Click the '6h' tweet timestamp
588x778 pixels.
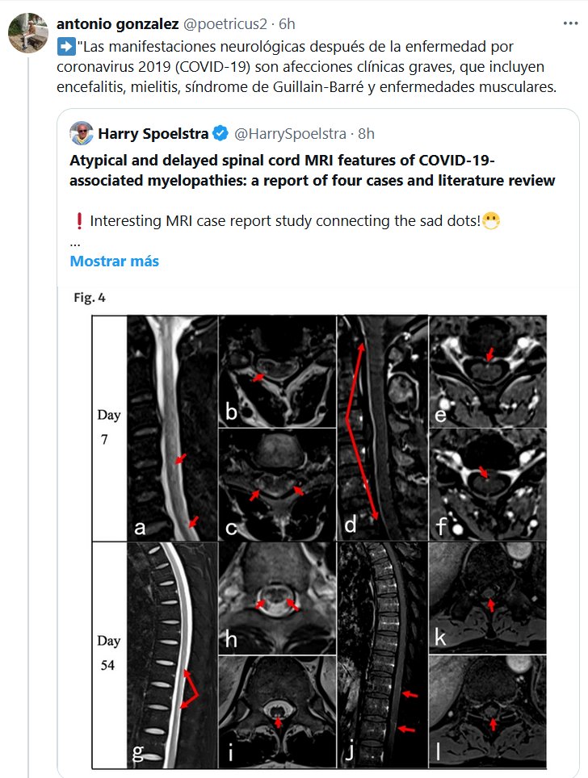288,24
